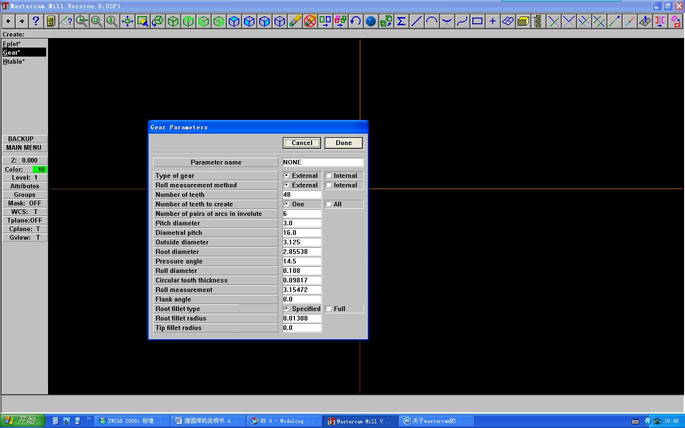Activate the Fit-to-screen icon with four arrows
Screen dimensions: 685x428
tap(127, 21)
